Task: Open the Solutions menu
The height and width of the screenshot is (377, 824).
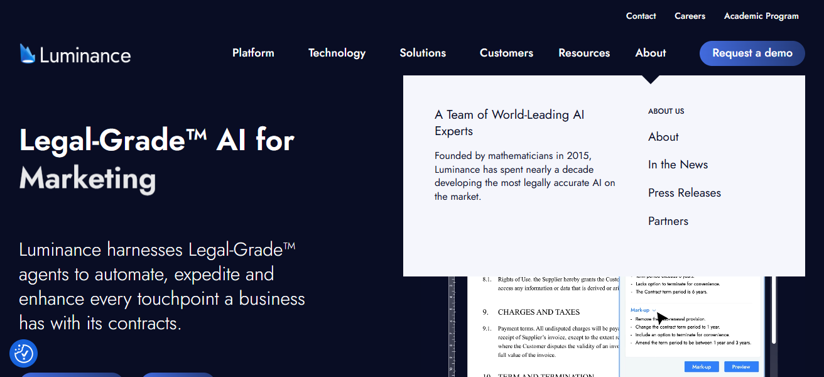Action: (423, 53)
